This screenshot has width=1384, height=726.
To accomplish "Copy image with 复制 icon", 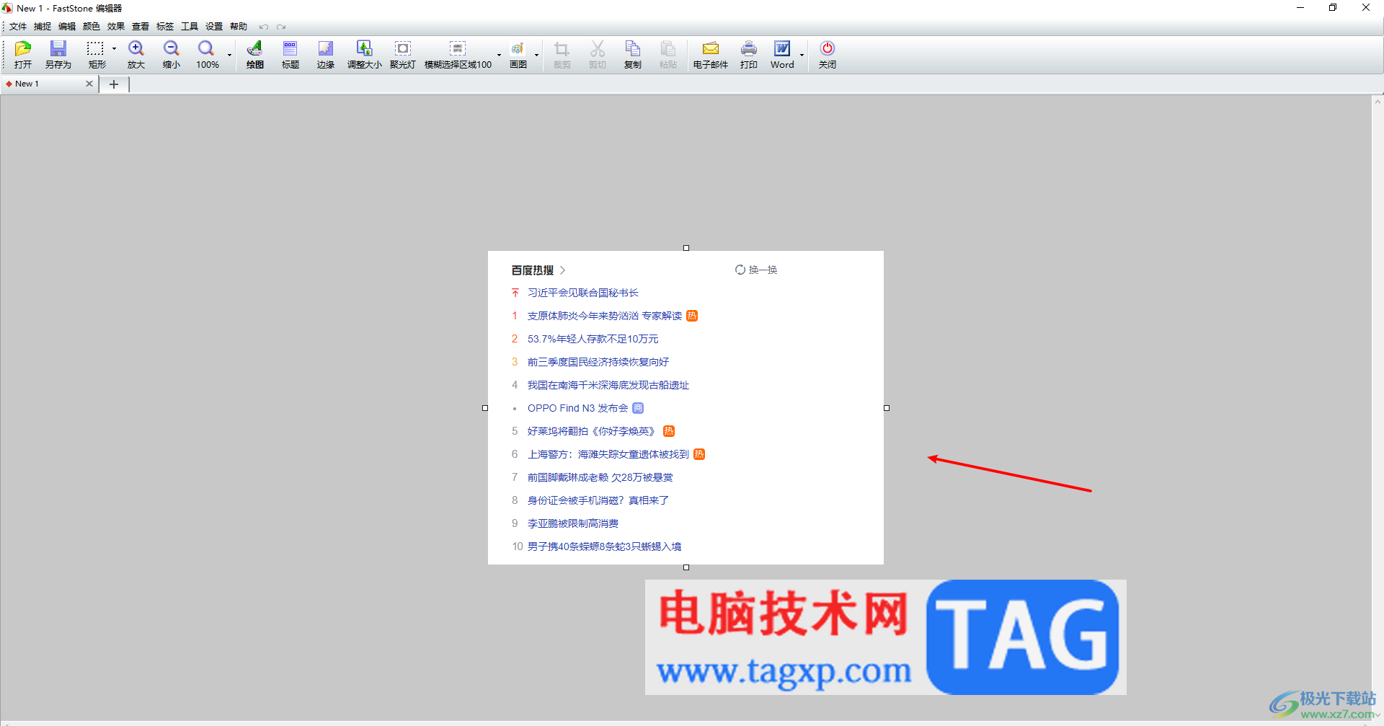I will pos(633,55).
